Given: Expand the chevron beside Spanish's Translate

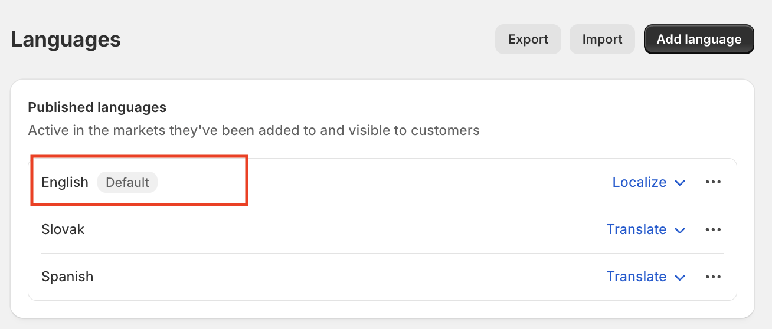Looking at the screenshot, I should point(680,277).
